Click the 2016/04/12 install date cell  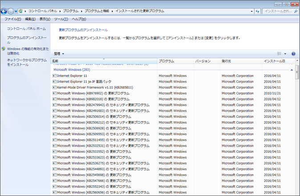pos(272,99)
